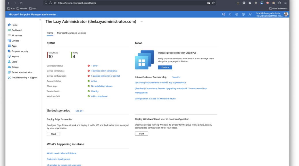This screenshot has height=166, width=299.
Task: Bookmark this page with the star icon
Action: [213, 3]
